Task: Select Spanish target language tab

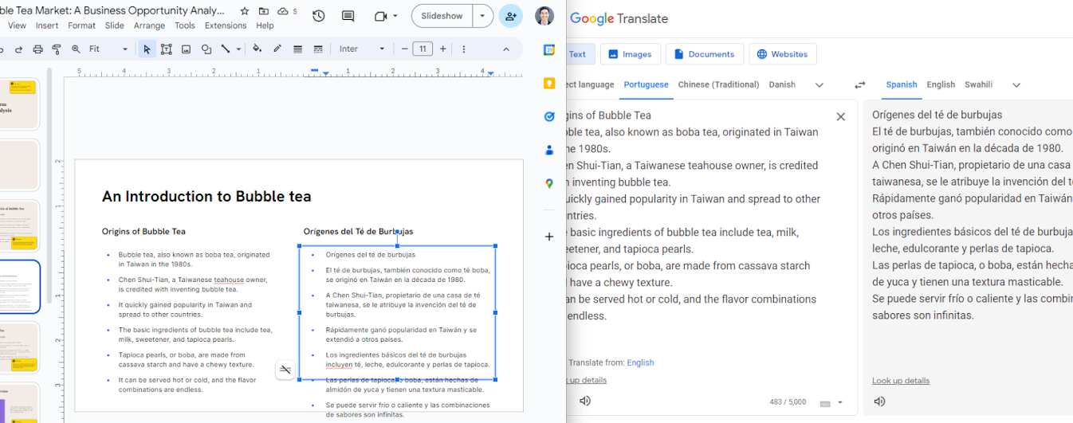Action: pos(902,84)
